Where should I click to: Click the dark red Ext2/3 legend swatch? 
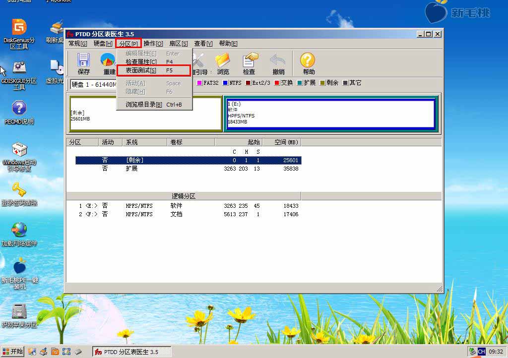tap(248, 83)
